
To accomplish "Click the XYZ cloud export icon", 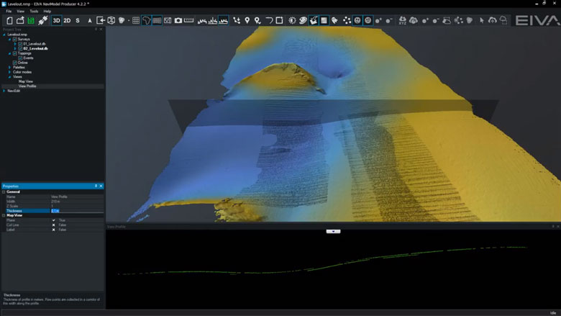I will 402,20.
